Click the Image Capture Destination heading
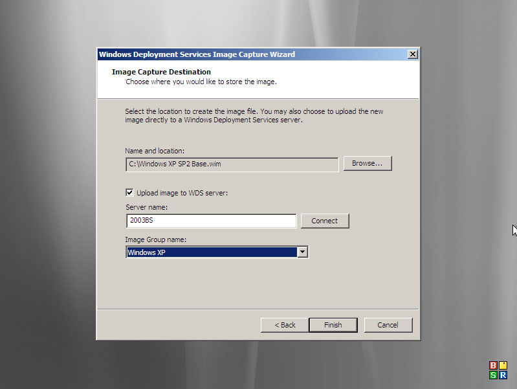This screenshot has width=517, height=389. (161, 72)
